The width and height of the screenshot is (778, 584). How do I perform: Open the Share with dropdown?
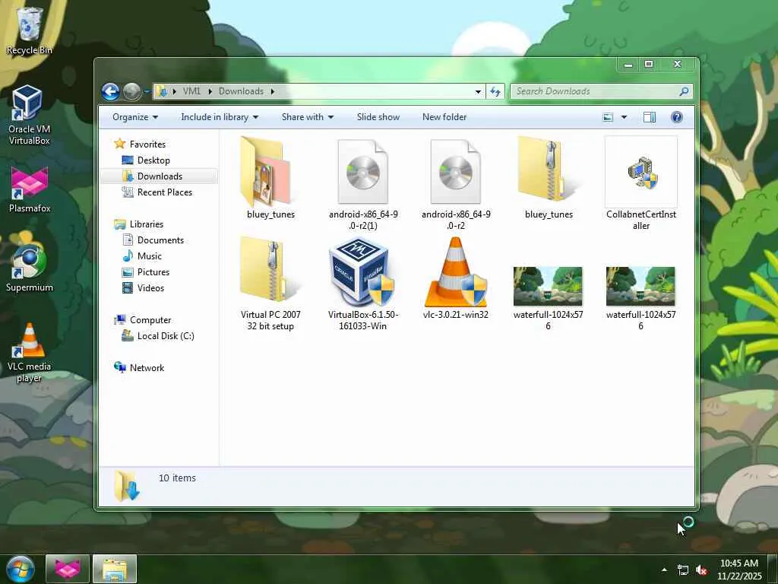tap(307, 117)
